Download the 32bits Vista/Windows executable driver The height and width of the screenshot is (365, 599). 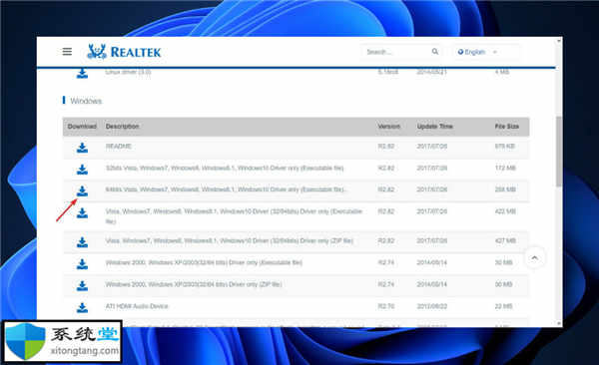(82, 170)
